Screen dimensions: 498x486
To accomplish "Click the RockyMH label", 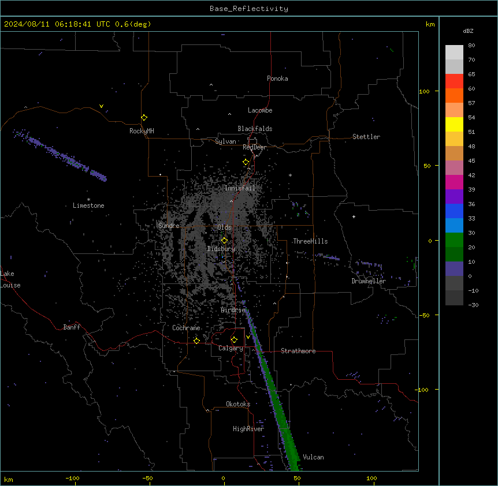I will point(142,131).
